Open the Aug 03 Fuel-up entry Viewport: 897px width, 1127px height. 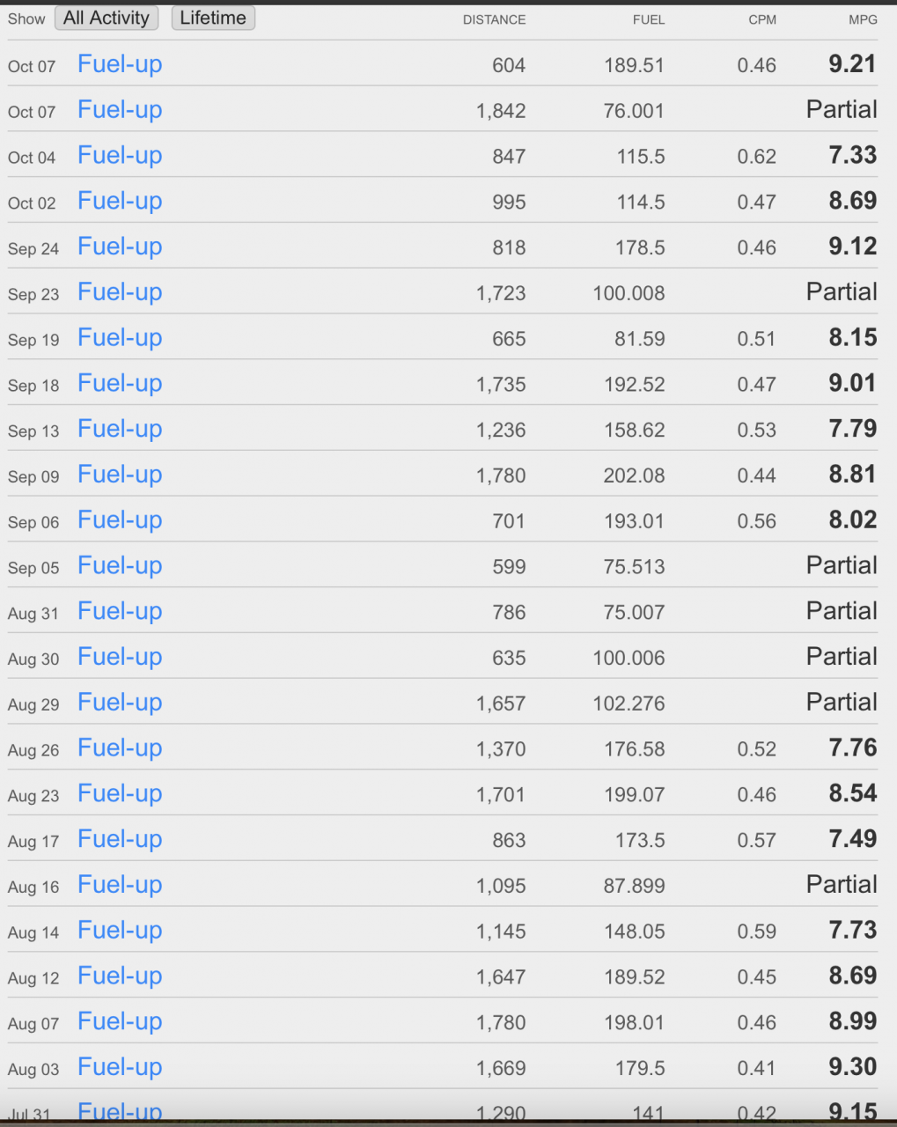120,1068
